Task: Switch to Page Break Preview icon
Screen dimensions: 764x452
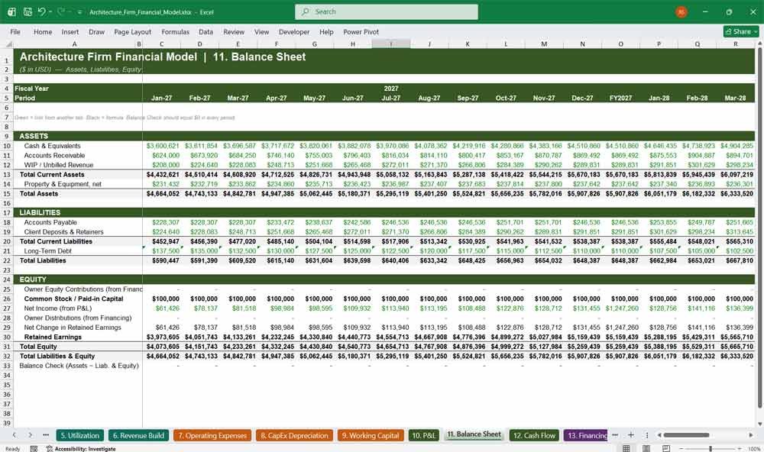Action: click(x=665, y=448)
